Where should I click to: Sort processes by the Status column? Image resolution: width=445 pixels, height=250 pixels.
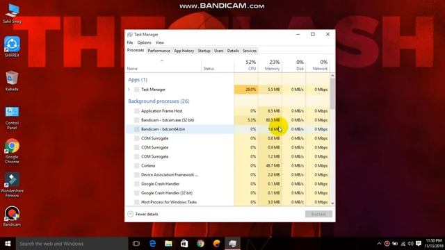click(x=218, y=65)
